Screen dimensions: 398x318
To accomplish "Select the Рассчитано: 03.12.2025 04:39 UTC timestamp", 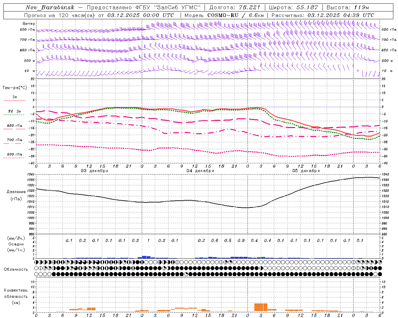I will click(323, 15).
